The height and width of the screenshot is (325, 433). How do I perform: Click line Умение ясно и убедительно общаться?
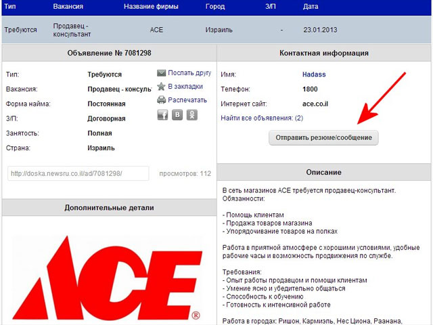tap(284, 288)
